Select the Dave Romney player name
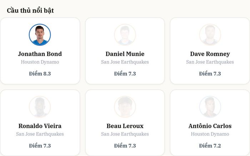The image size is (250, 156). point(210,54)
